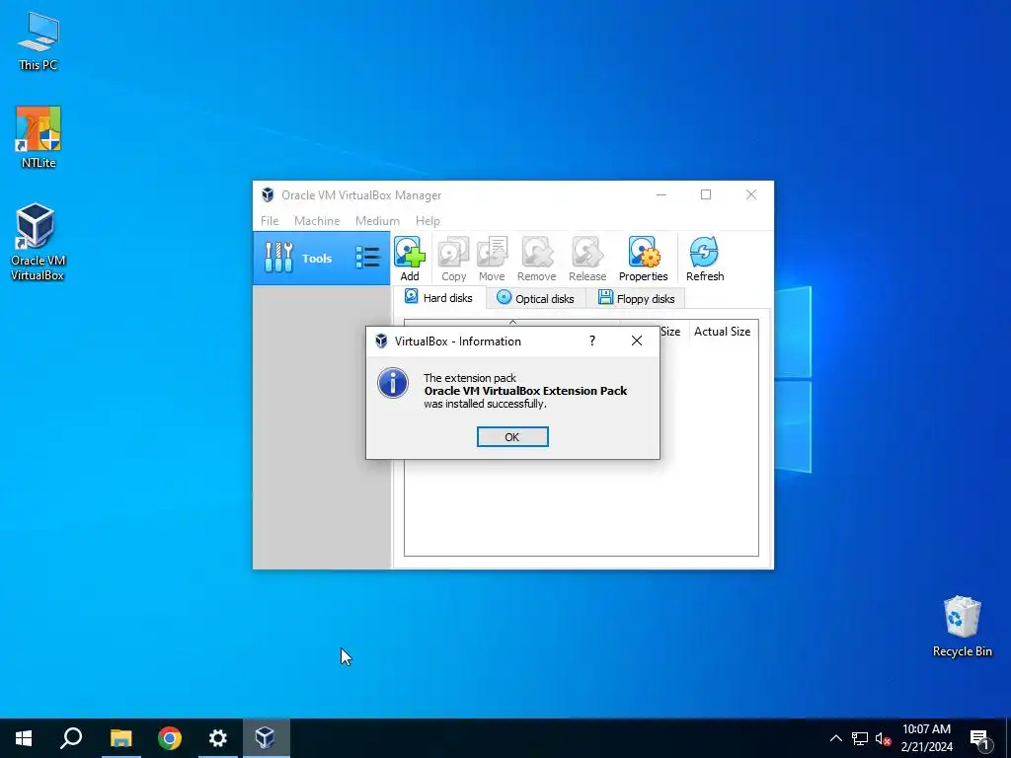Open Settings gear from the taskbar
The height and width of the screenshot is (758, 1011).
pos(218,738)
